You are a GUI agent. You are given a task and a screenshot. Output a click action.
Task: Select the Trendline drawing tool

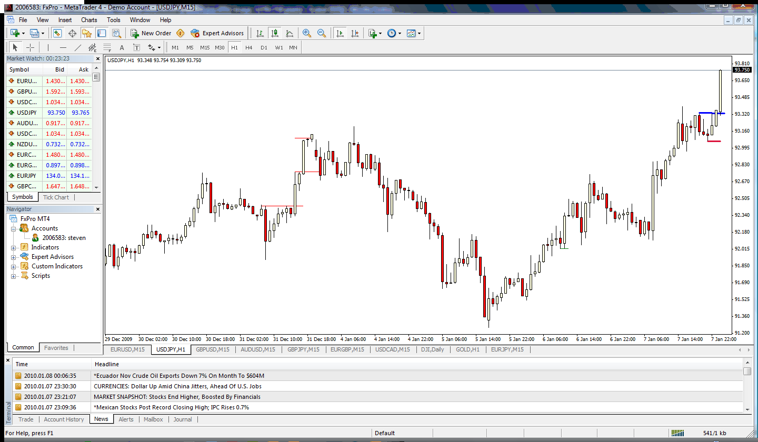77,47
